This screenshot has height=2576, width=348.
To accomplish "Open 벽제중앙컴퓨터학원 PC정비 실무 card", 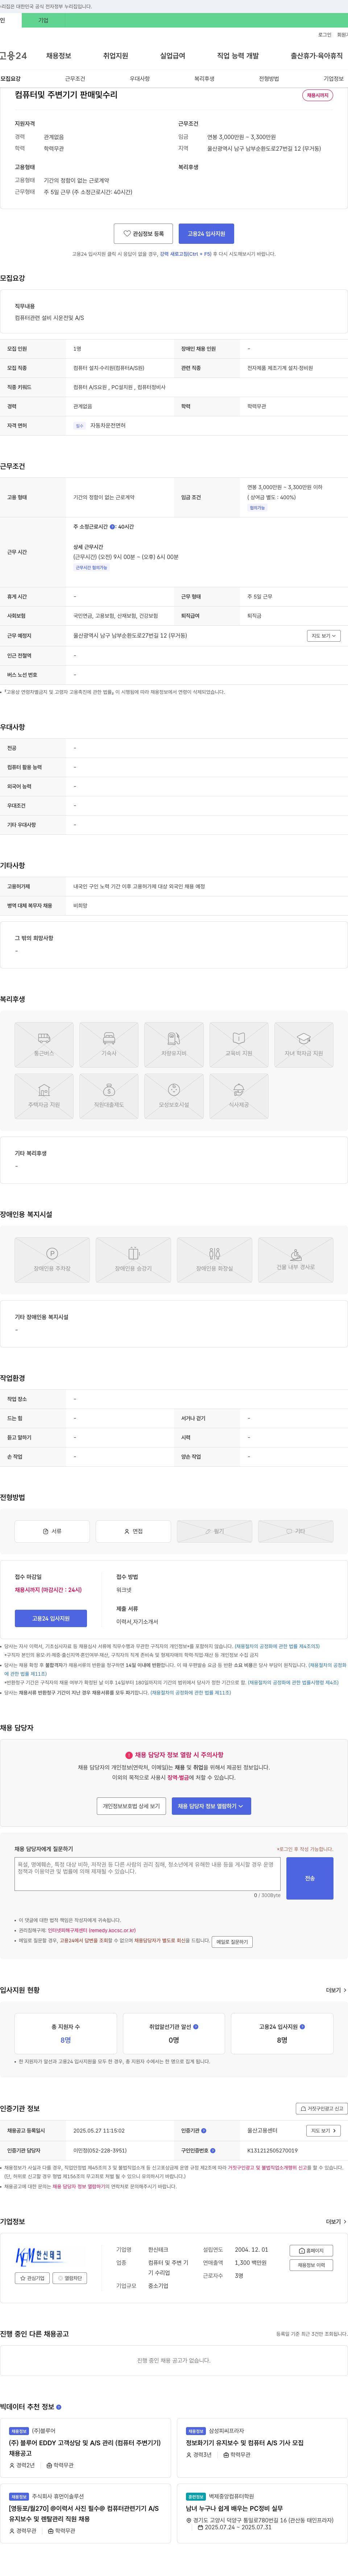I will tap(262, 2513).
